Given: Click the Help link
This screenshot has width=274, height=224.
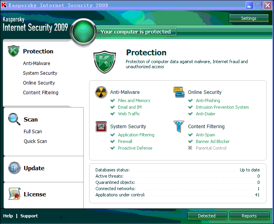Looking at the screenshot, I should click(x=8, y=216).
